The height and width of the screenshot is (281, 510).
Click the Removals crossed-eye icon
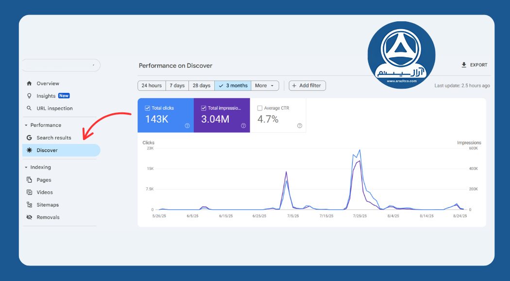pyautogui.click(x=30, y=218)
